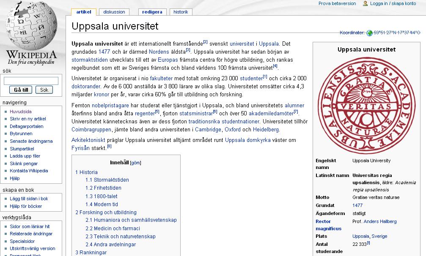Open Kontakta Wikipedia link
This screenshot has width=426, height=256.
(x=29, y=171)
